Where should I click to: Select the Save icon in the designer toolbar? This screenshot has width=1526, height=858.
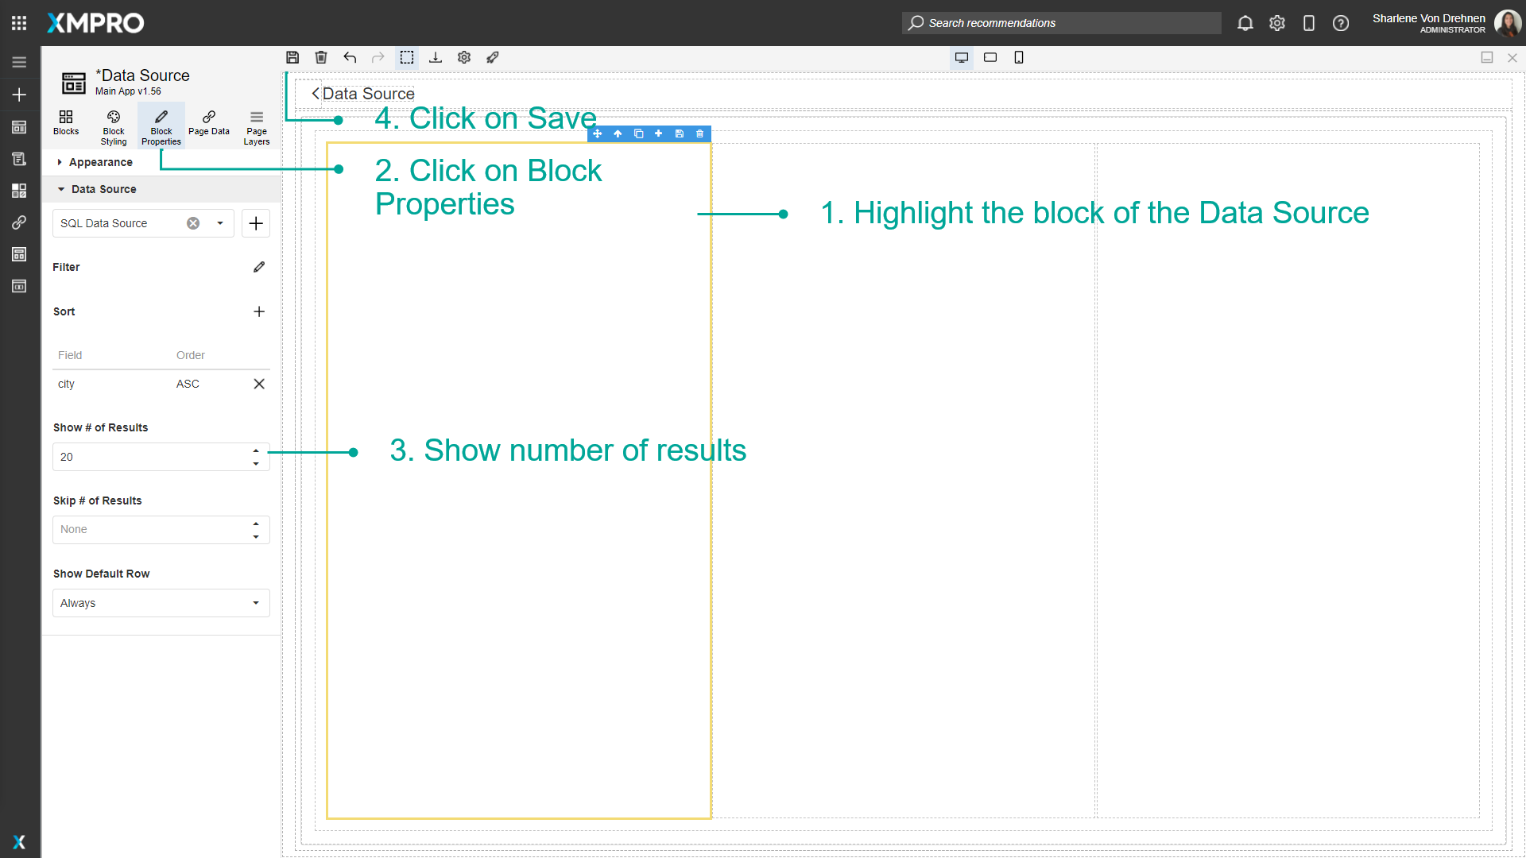point(292,57)
